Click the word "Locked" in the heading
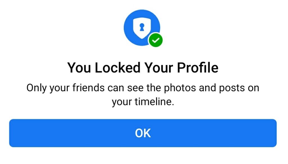 tap(118, 68)
